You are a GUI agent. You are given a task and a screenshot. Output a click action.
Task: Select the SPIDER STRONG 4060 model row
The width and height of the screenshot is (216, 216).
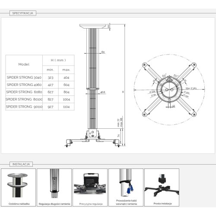pos(40,85)
